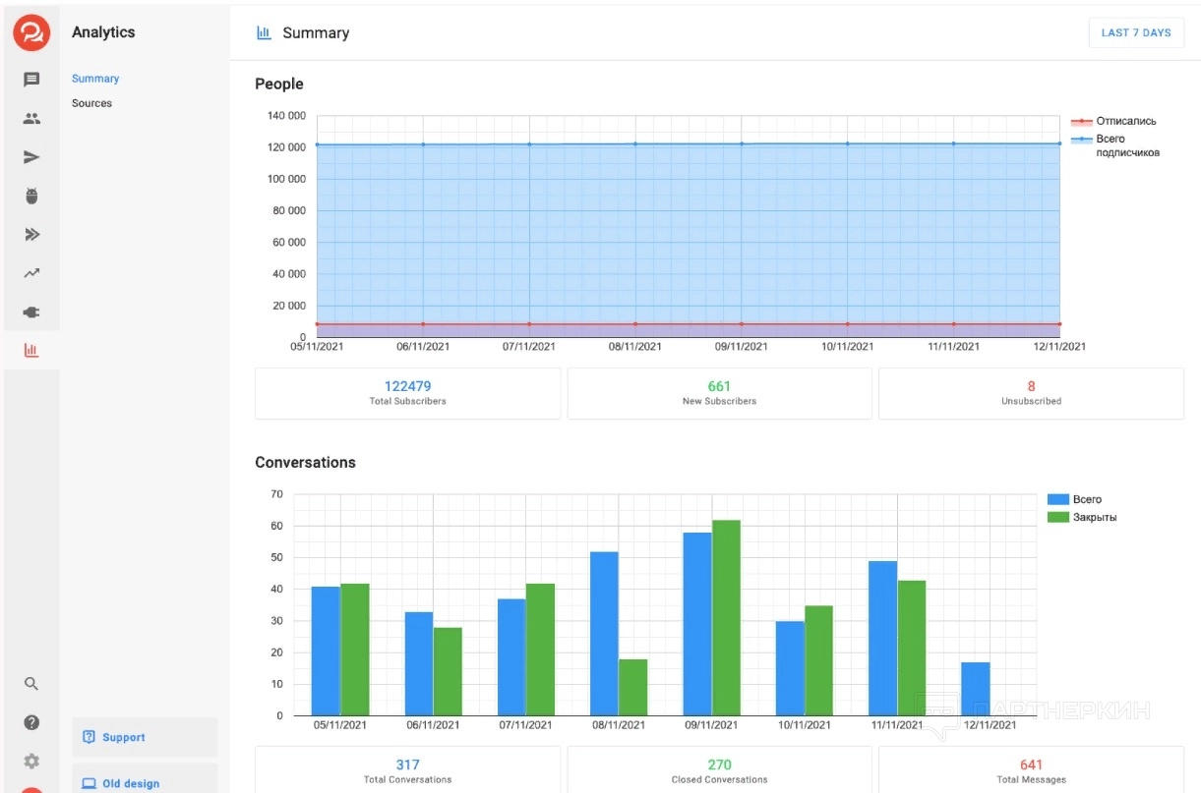Toggle the Закрыты green legend swatch
Screen dimensions: 1201x793
point(1057,518)
